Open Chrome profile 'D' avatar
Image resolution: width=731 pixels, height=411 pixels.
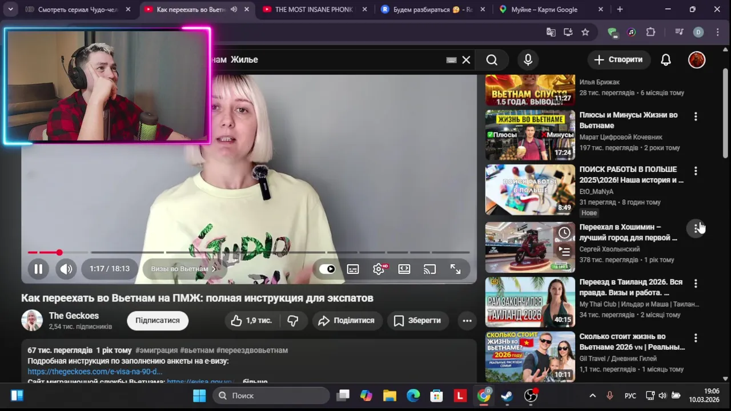pos(698,33)
